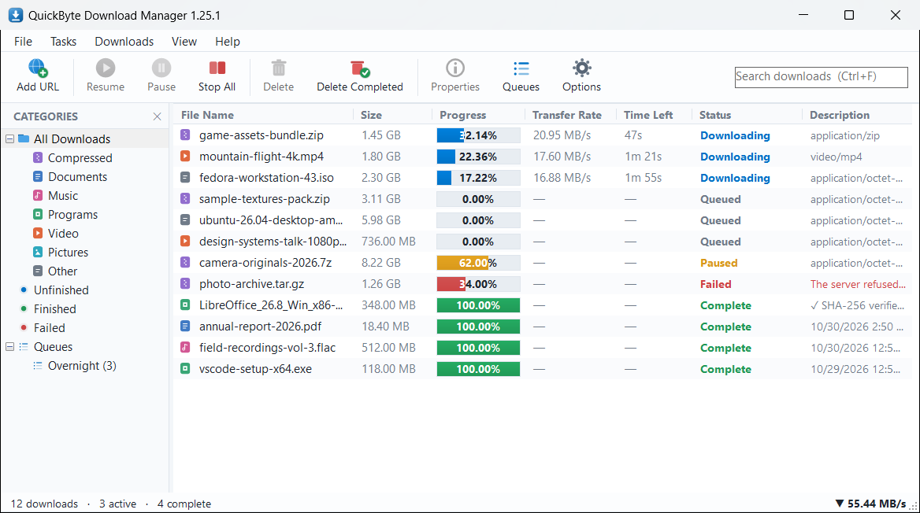Click the Add URL globe icon

click(x=38, y=68)
